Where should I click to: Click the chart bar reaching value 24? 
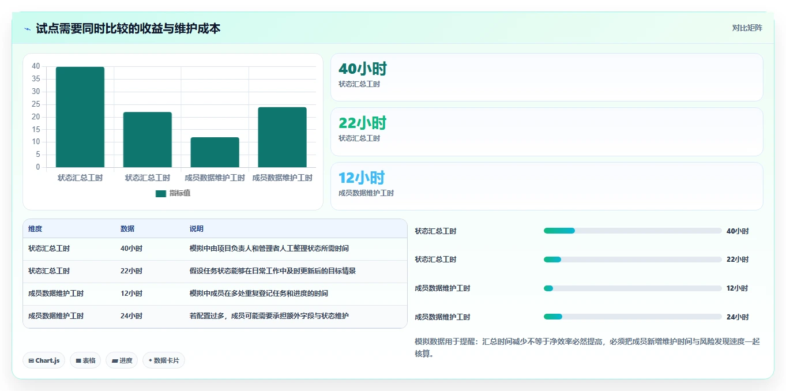(283, 137)
